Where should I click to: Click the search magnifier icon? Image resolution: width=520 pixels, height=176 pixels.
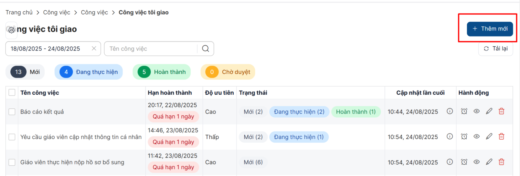coord(205,48)
